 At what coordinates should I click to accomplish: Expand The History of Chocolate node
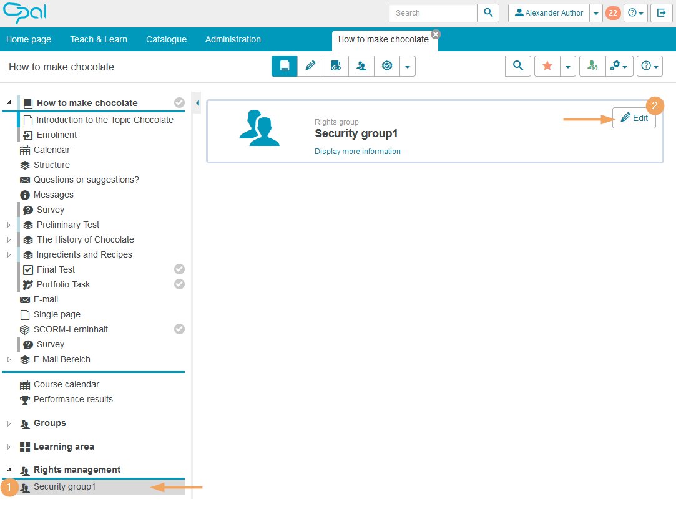point(9,239)
